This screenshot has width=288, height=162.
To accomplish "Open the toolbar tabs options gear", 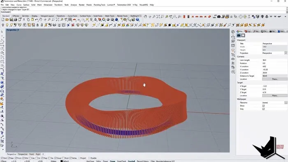I will tap(140, 16).
